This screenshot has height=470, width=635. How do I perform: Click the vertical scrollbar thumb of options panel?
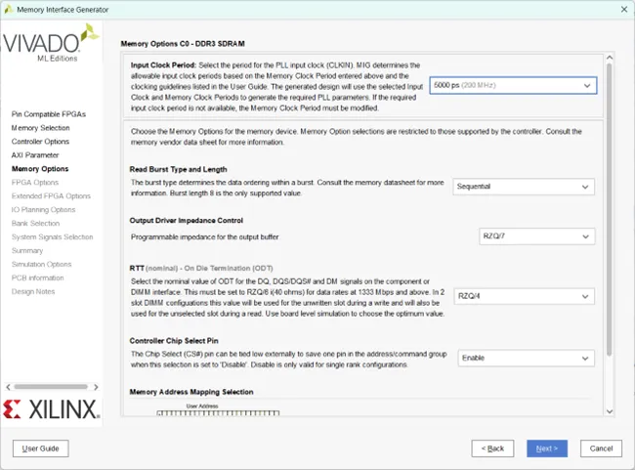(609, 210)
